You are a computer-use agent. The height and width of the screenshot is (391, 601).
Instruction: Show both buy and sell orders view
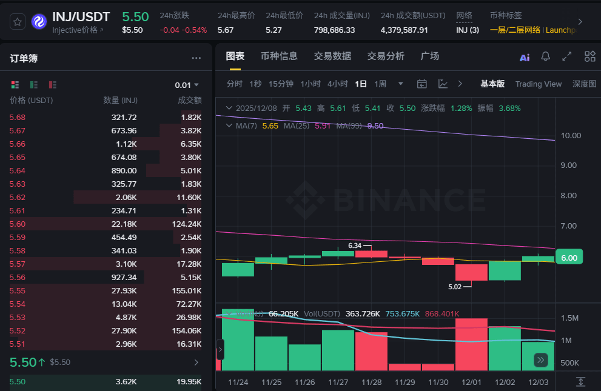[15, 85]
